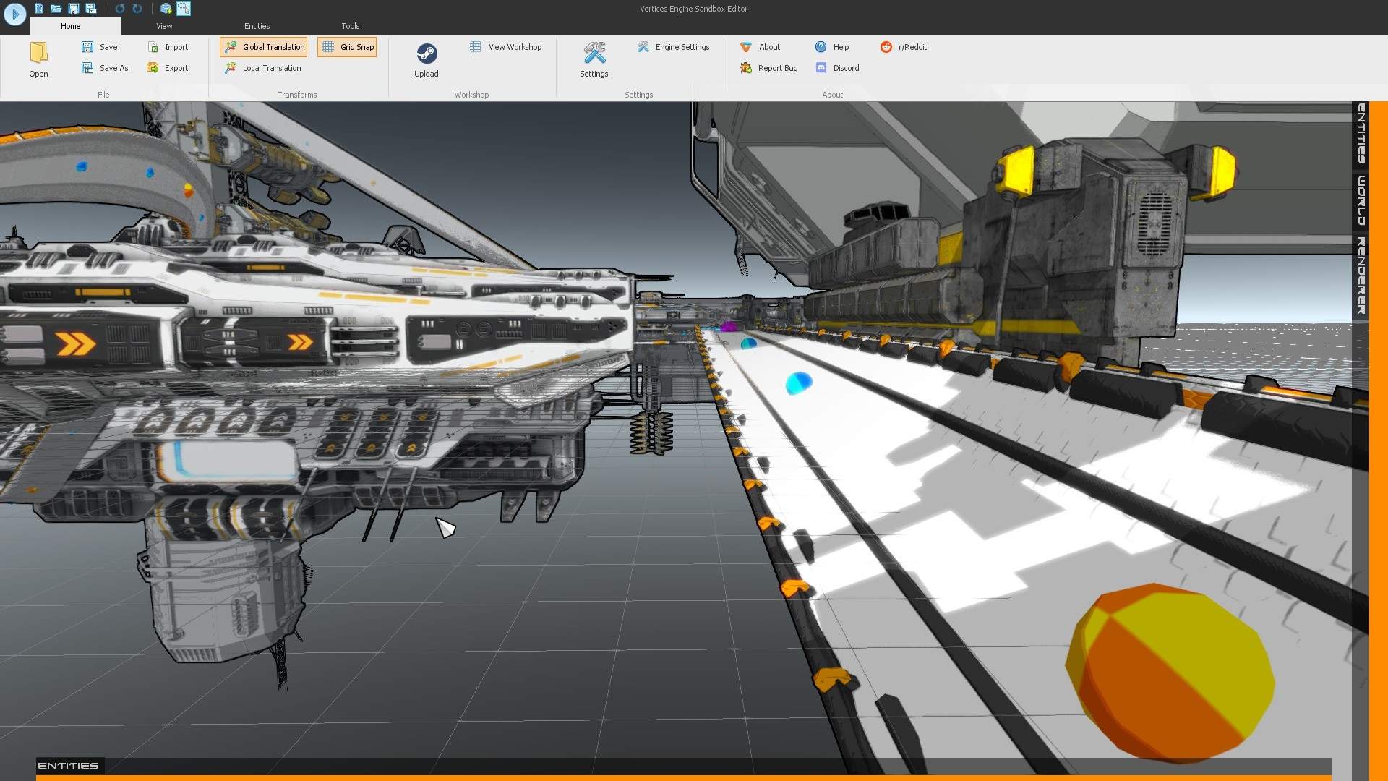Select the View Workshop icon
The image size is (1388, 781).
[476, 46]
